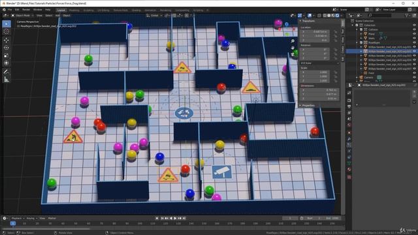Open the timeline Marker menu
The image size is (418, 235).
click(x=52, y=218)
